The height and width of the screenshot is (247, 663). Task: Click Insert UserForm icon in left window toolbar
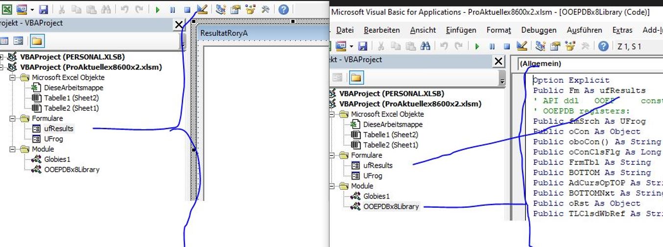click(x=22, y=9)
